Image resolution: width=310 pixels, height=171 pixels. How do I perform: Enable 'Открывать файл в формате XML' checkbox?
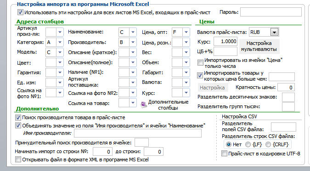click(18, 160)
